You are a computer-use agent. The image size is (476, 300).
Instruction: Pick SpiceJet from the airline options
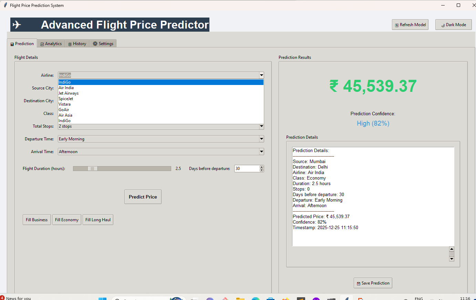click(66, 99)
